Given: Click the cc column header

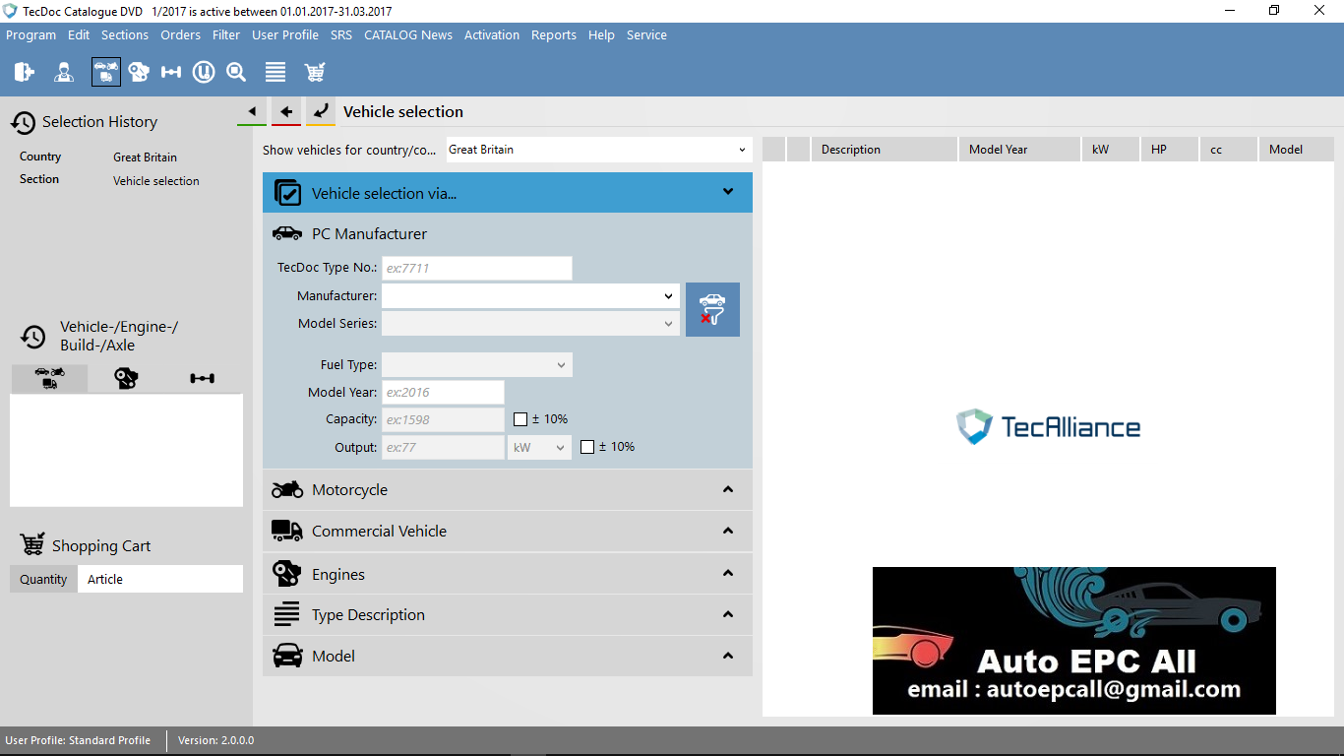Looking at the screenshot, I should tap(1229, 150).
